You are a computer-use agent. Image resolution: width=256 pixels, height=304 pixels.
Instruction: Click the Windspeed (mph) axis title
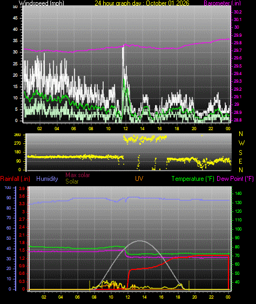41,3
